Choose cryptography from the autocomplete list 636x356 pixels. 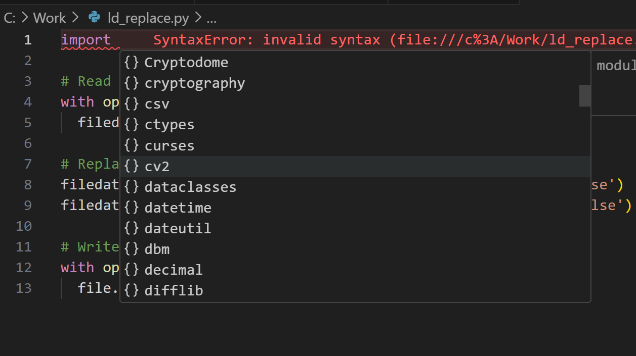[195, 83]
